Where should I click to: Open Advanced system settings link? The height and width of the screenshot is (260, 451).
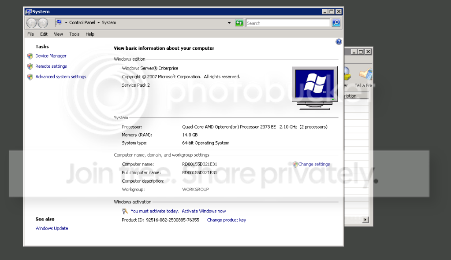click(61, 77)
